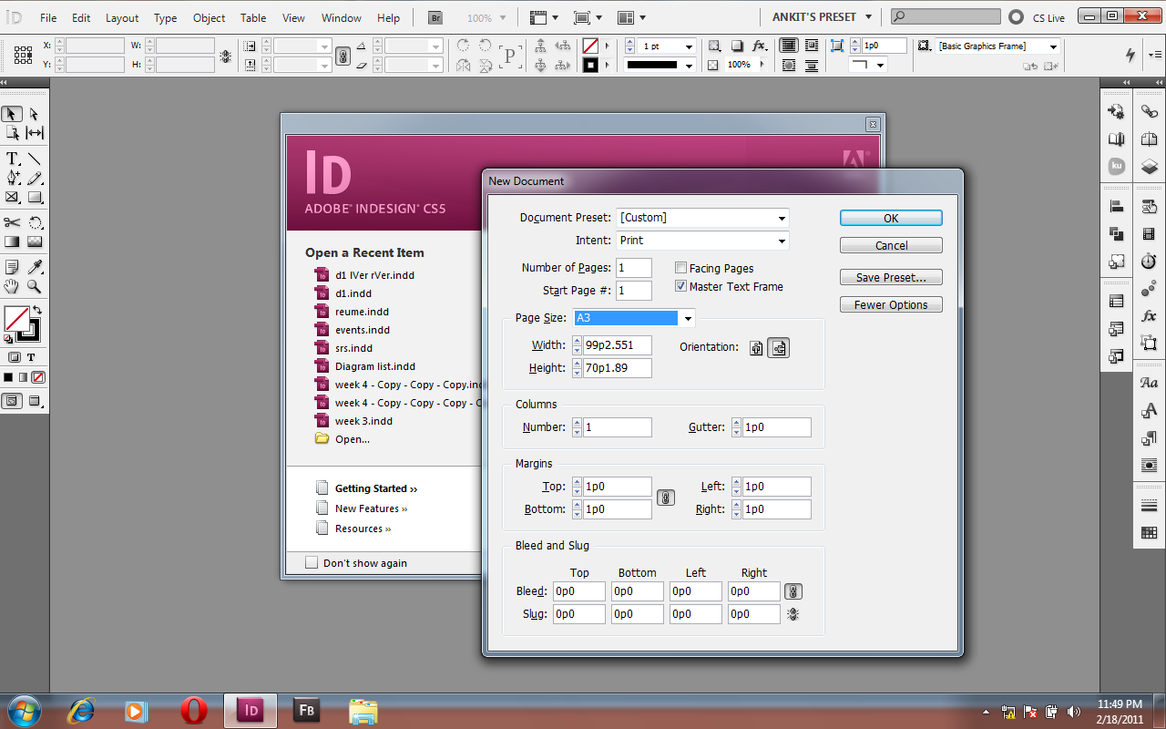
Task: Open the Timing stopwatch panel
Action: coord(1149,262)
